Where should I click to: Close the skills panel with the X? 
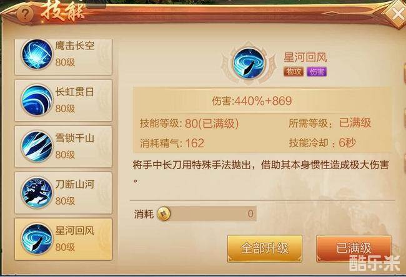396,14
